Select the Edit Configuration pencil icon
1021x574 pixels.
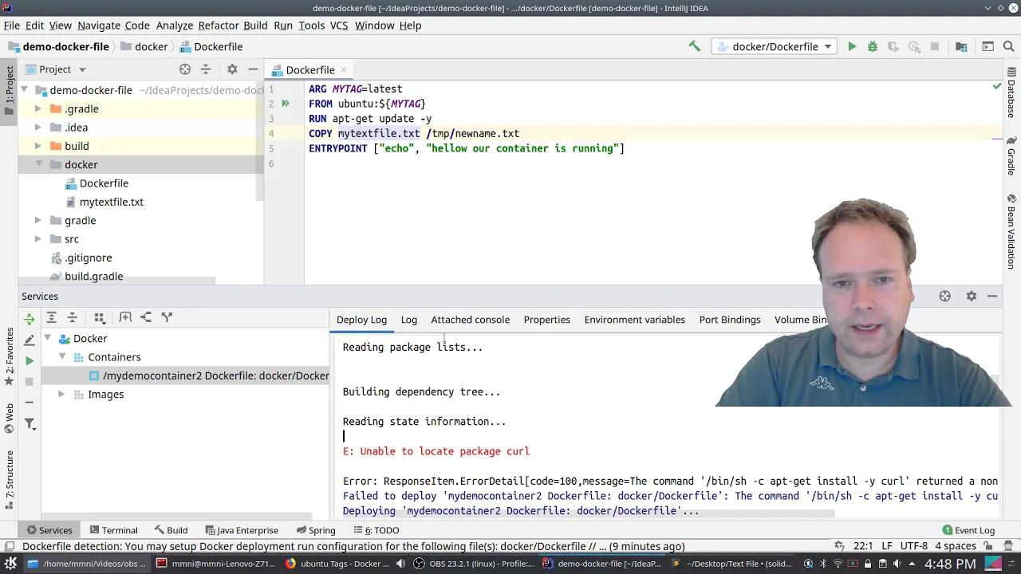pyautogui.click(x=29, y=340)
